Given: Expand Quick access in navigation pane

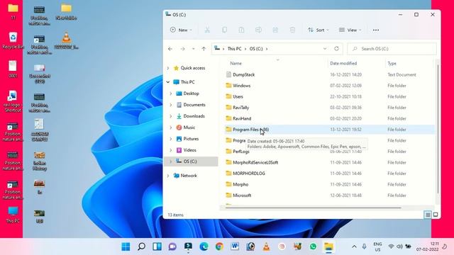Looking at the screenshot, I should pos(168,68).
